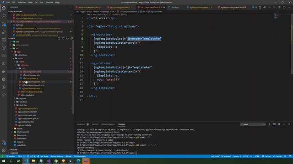Click the editor minimap
Image resolution: width=293 pixels, height=164 pixels.
pyautogui.click(x=277, y=16)
